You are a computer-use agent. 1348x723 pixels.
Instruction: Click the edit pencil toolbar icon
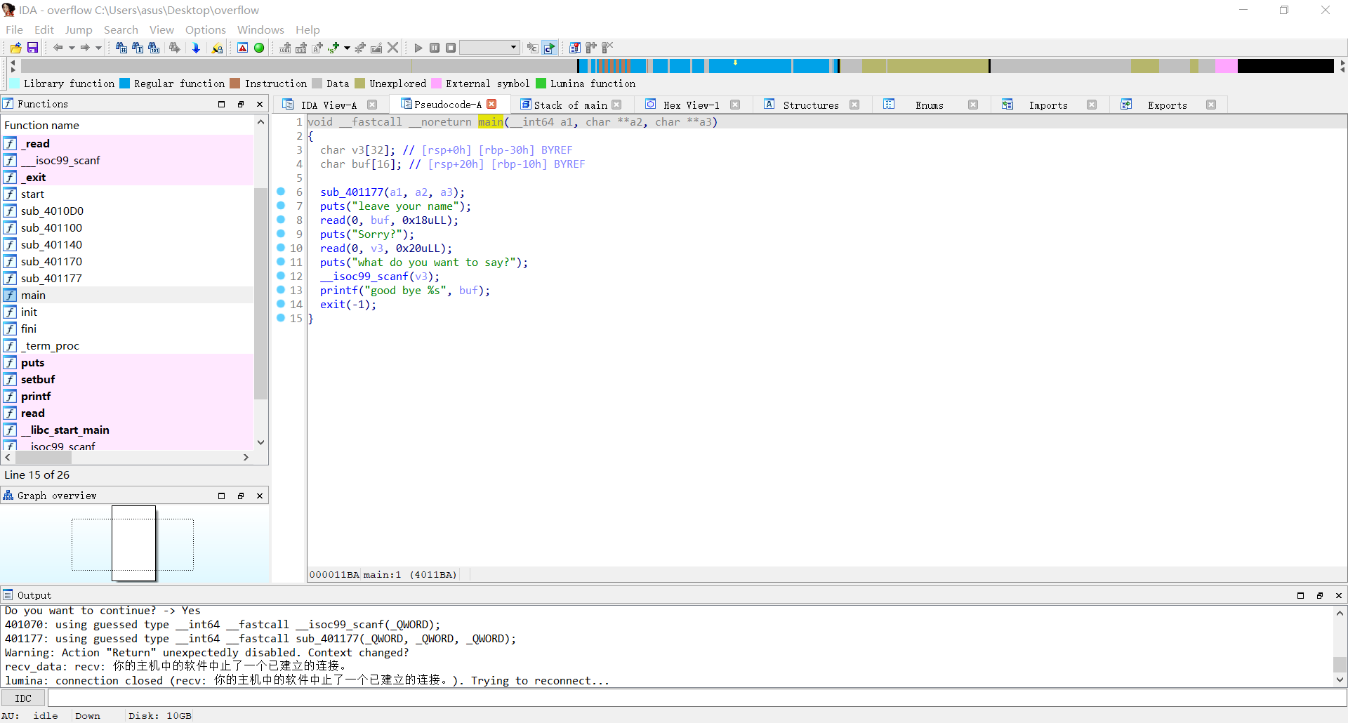click(x=376, y=48)
